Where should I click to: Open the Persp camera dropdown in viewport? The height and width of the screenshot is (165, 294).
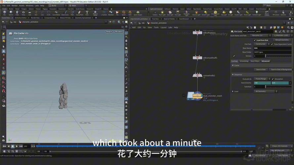click(x=109, y=32)
